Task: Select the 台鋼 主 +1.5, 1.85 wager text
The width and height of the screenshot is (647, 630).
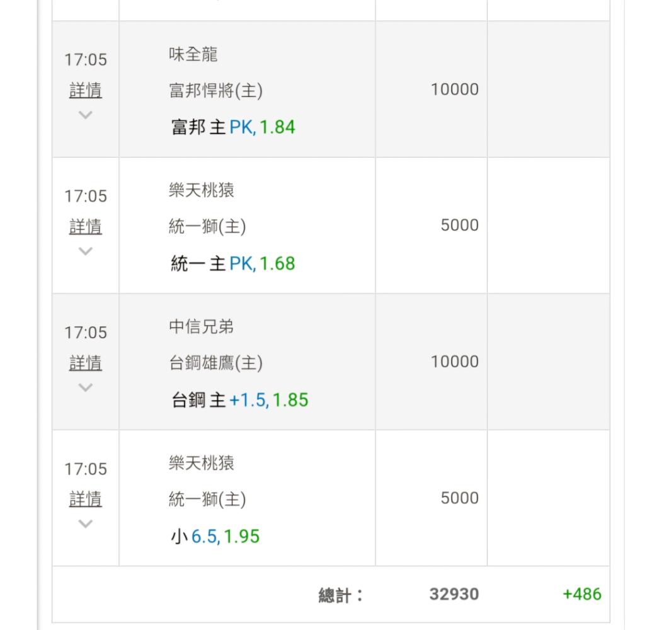Action: [x=240, y=400]
